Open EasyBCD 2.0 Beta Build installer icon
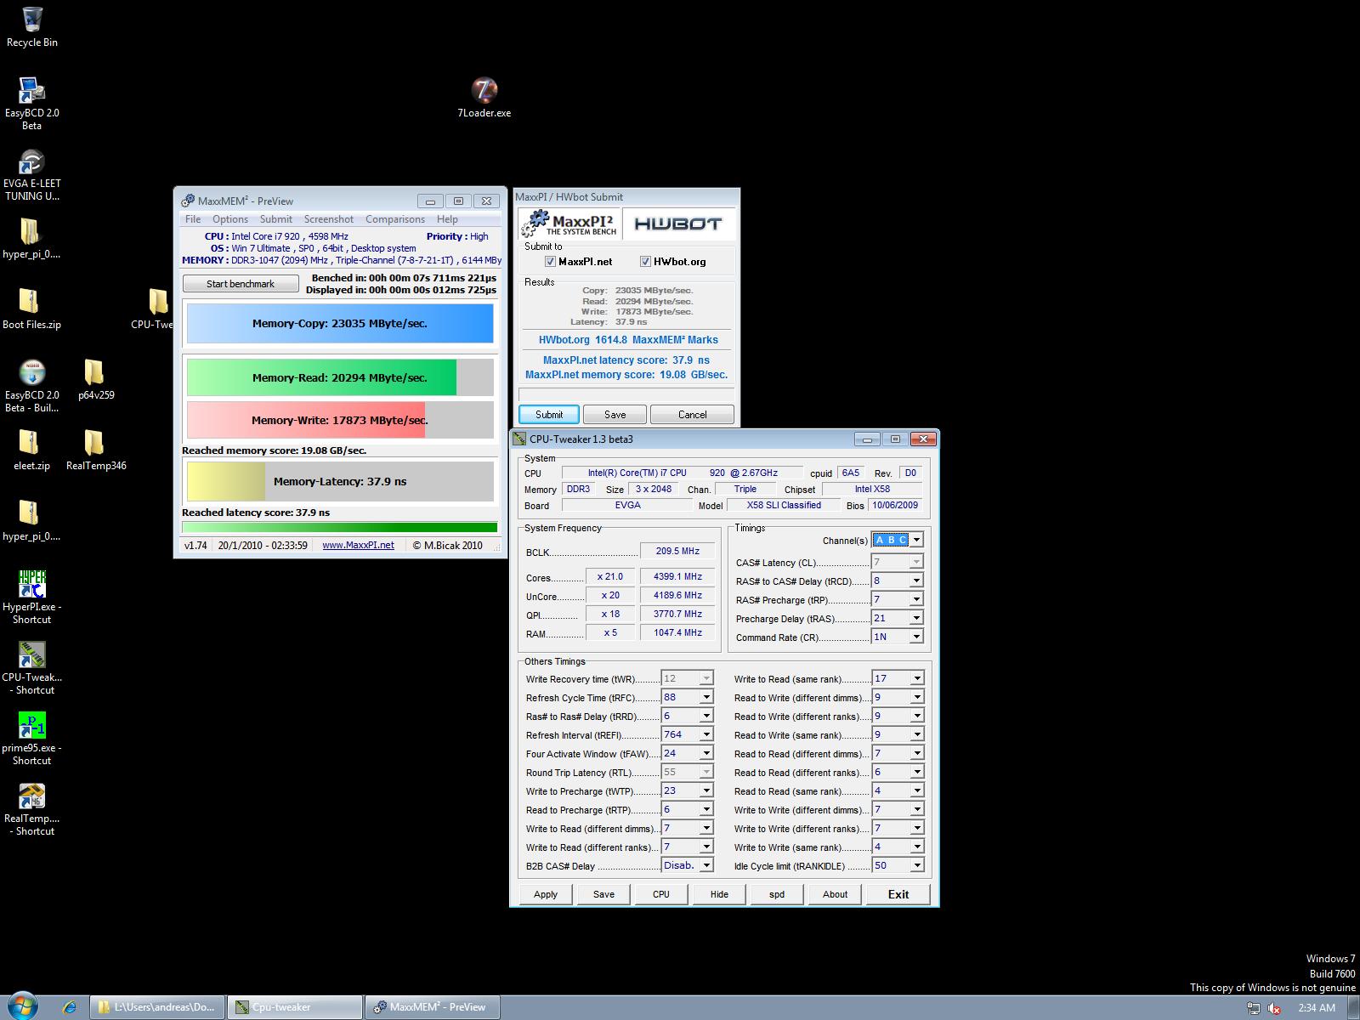Viewport: 1360px width, 1020px height. click(x=31, y=386)
